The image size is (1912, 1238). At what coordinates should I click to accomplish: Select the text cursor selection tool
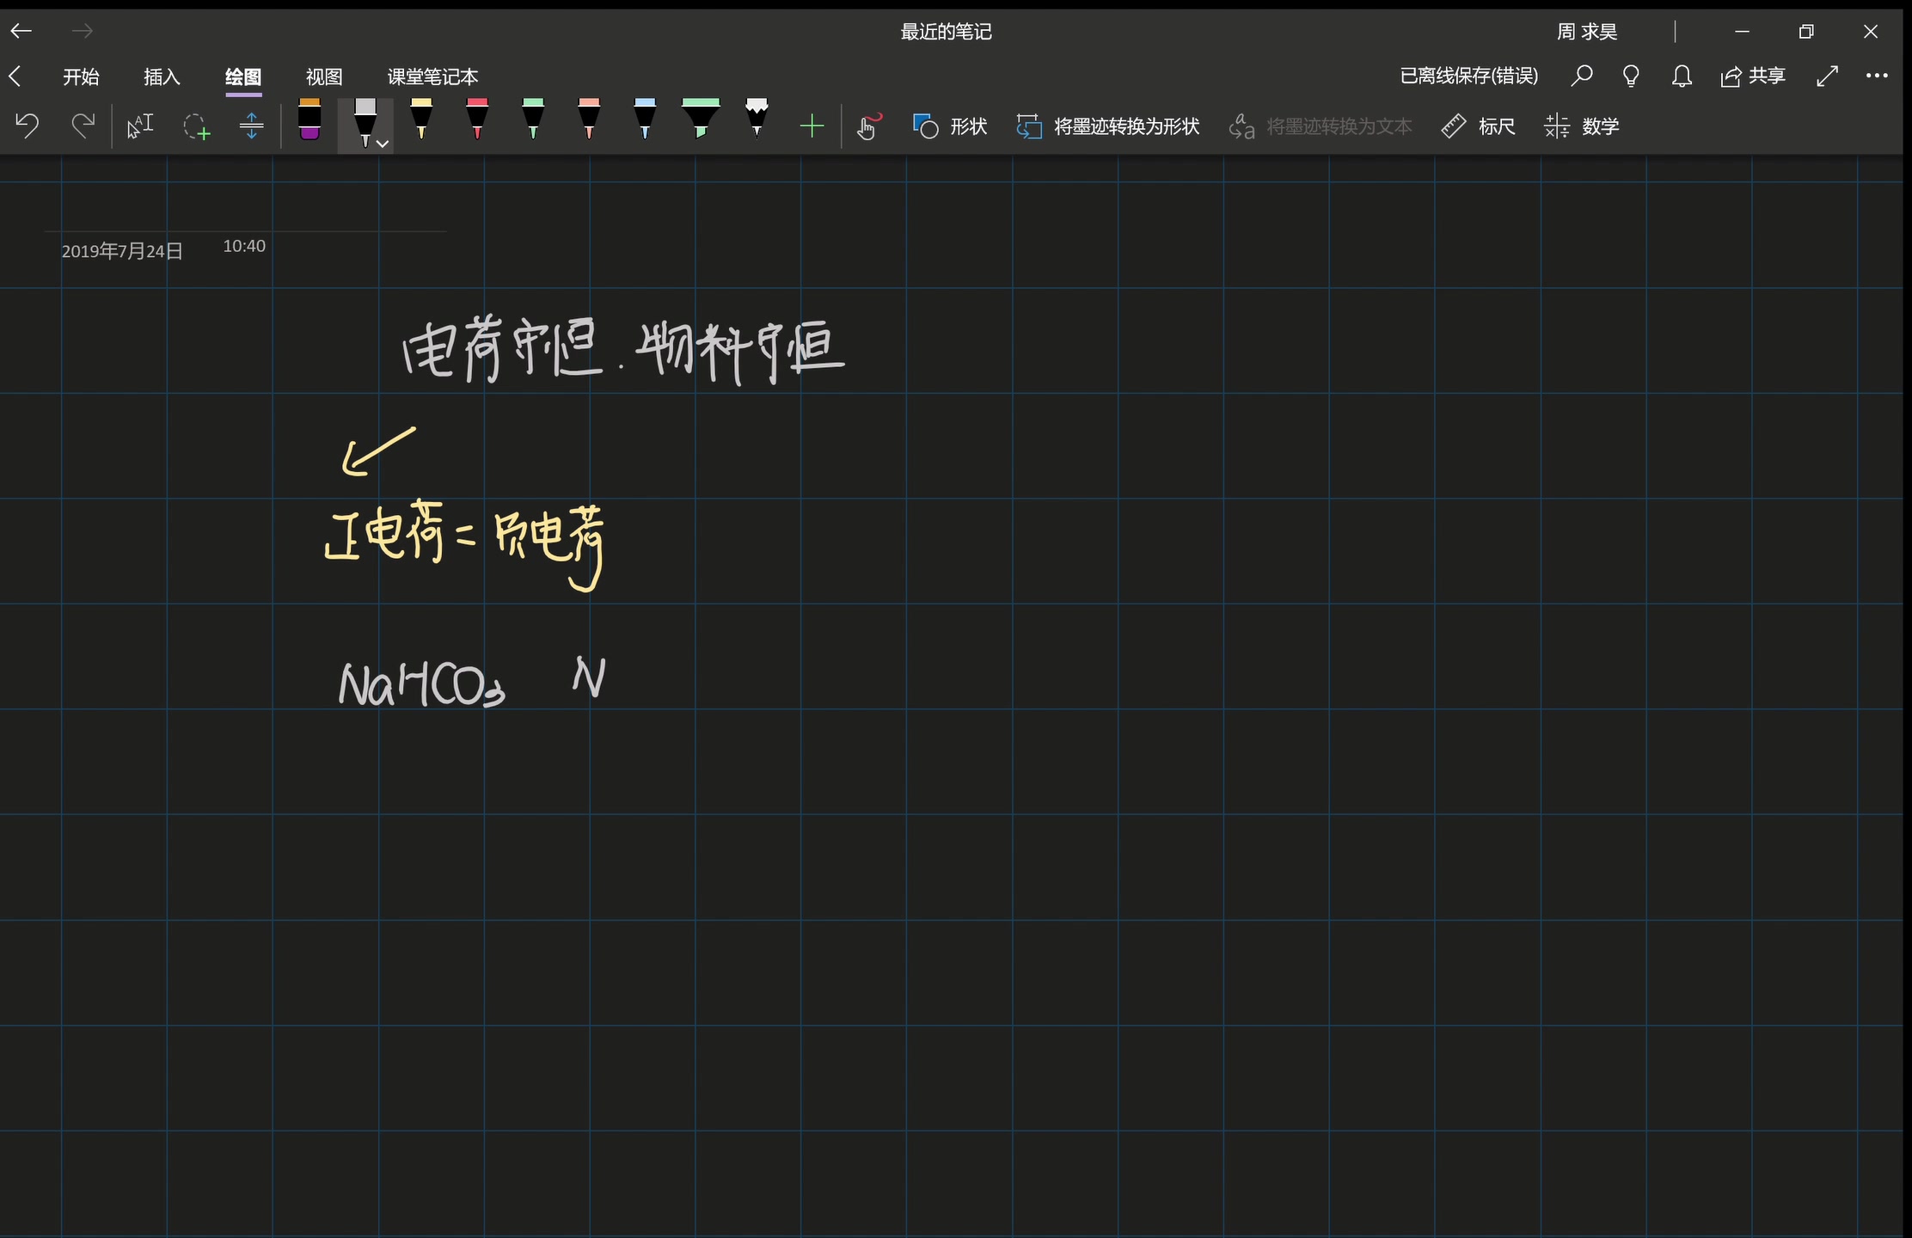coord(140,126)
